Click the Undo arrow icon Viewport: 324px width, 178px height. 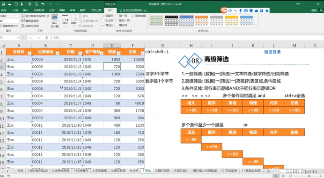click(x=43, y=4)
